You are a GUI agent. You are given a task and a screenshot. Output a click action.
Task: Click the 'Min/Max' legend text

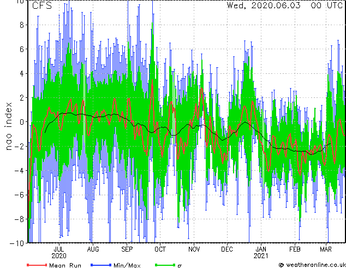(127, 265)
